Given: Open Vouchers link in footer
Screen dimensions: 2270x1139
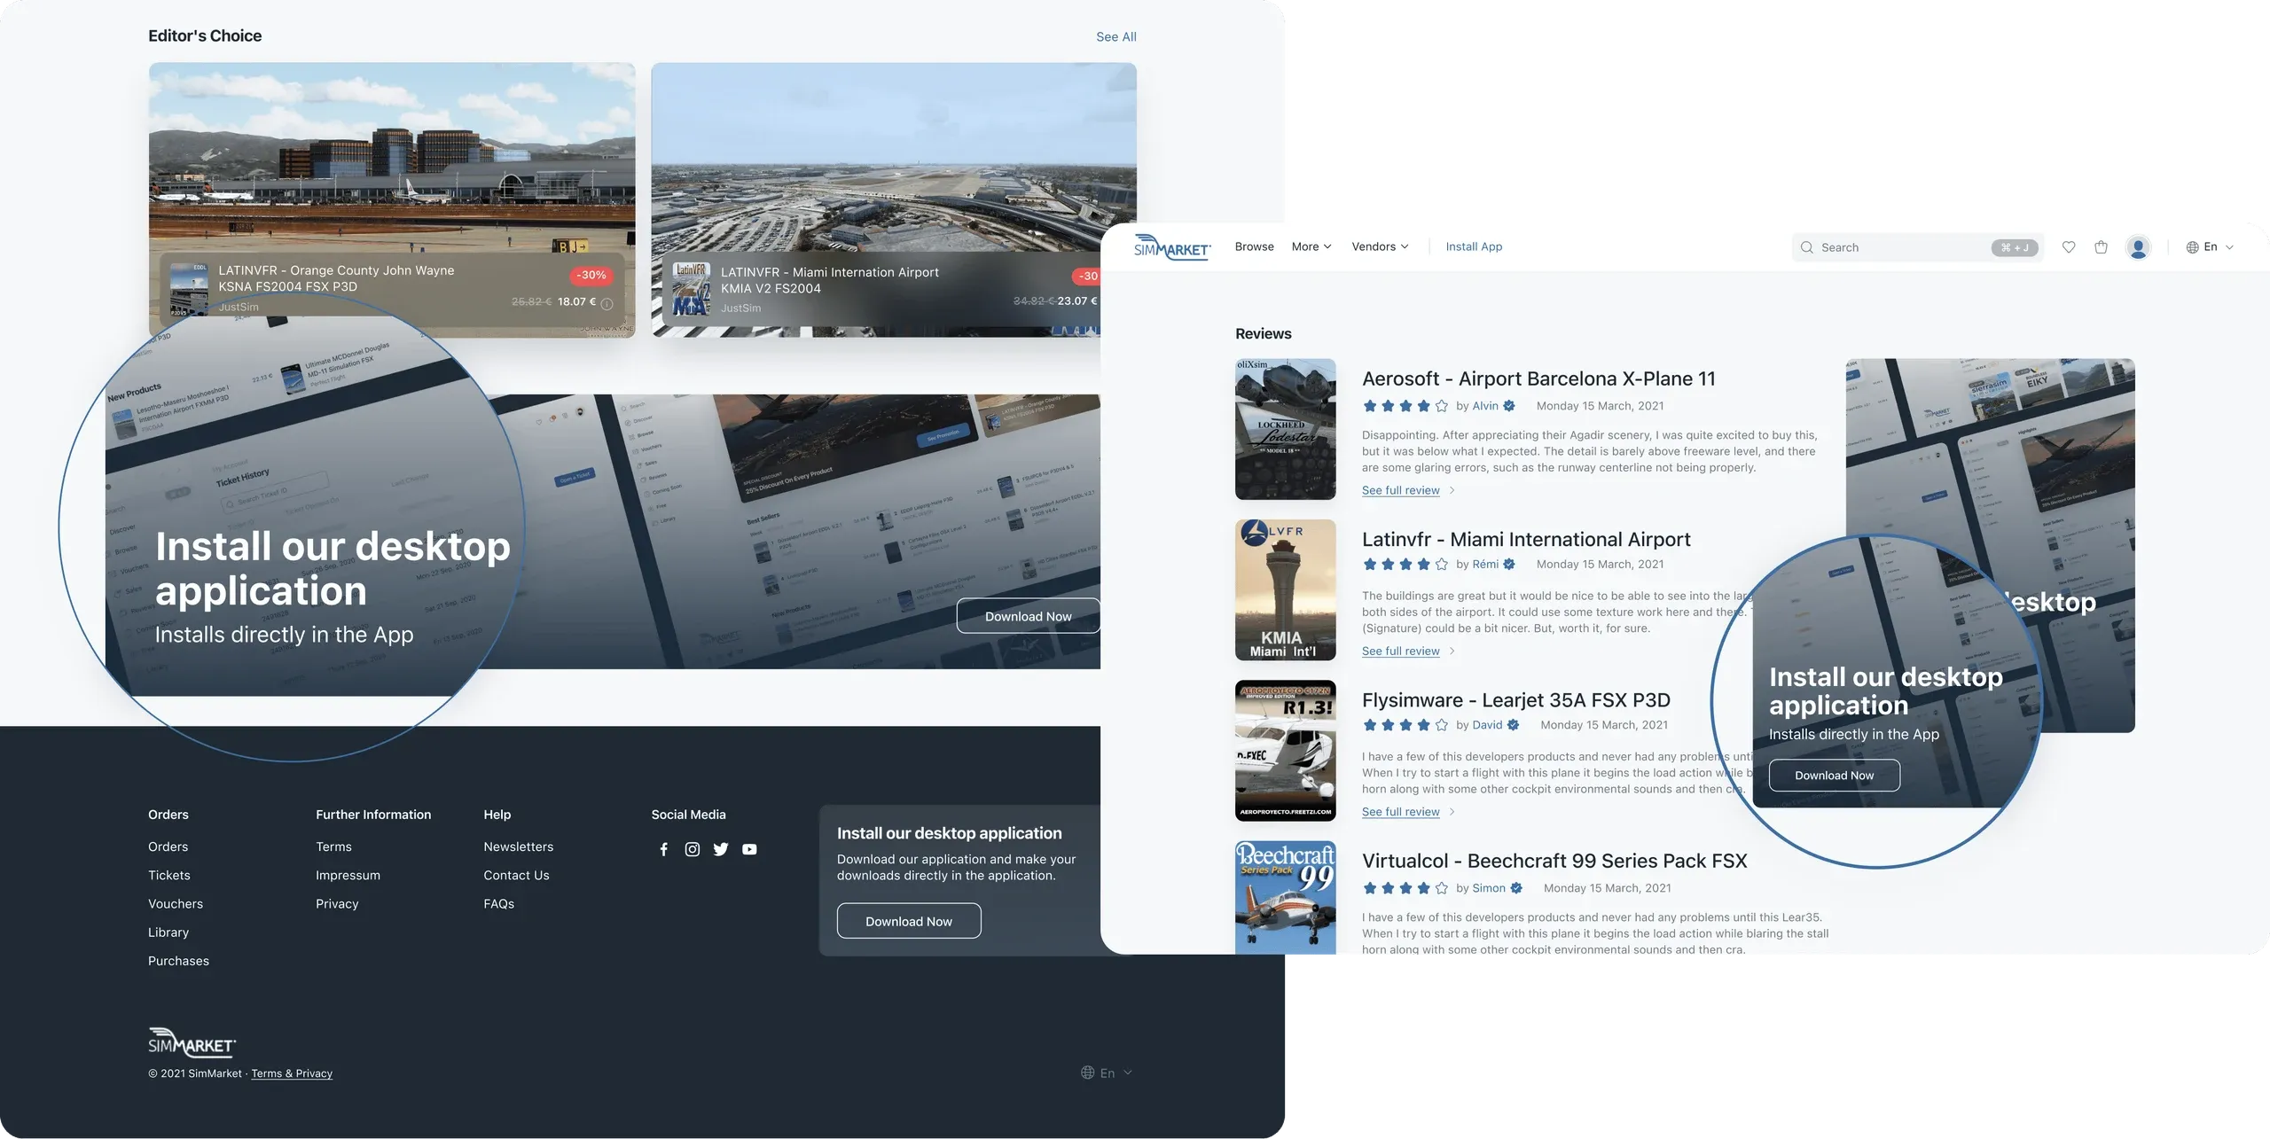Looking at the screenshot, I should [176, 903].
